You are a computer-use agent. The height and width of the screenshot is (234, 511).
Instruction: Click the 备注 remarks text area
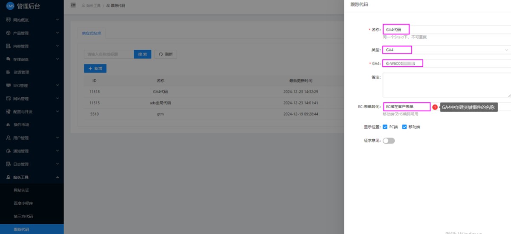click(446, 85)
